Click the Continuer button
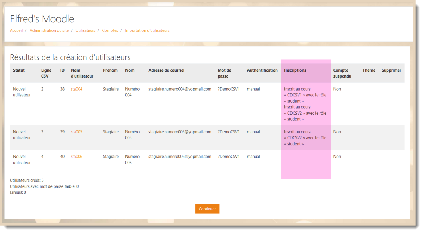 (x=207, y=209)
